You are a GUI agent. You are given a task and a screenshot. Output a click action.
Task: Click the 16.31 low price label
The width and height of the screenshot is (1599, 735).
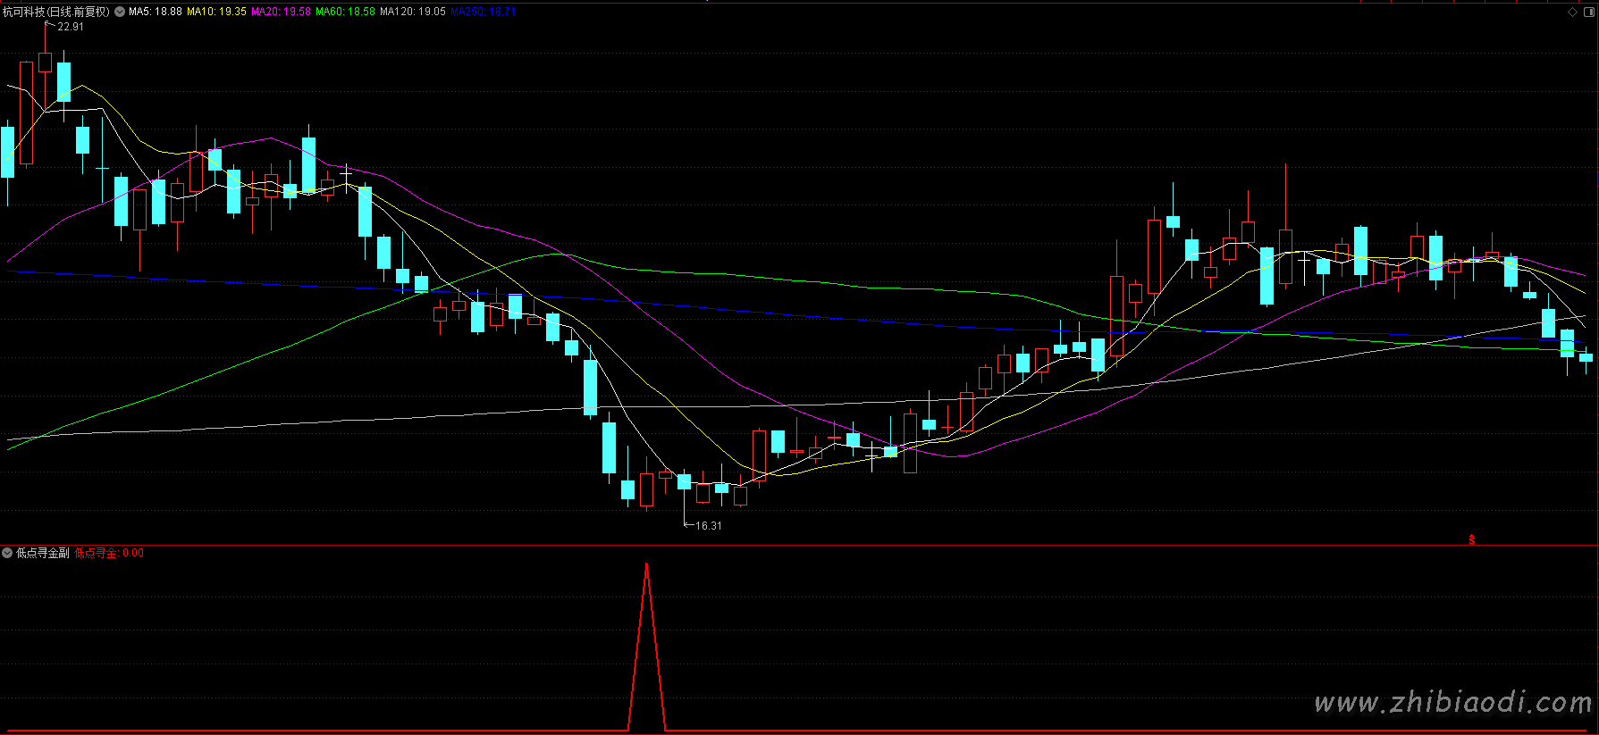click(x=709, y=526)
